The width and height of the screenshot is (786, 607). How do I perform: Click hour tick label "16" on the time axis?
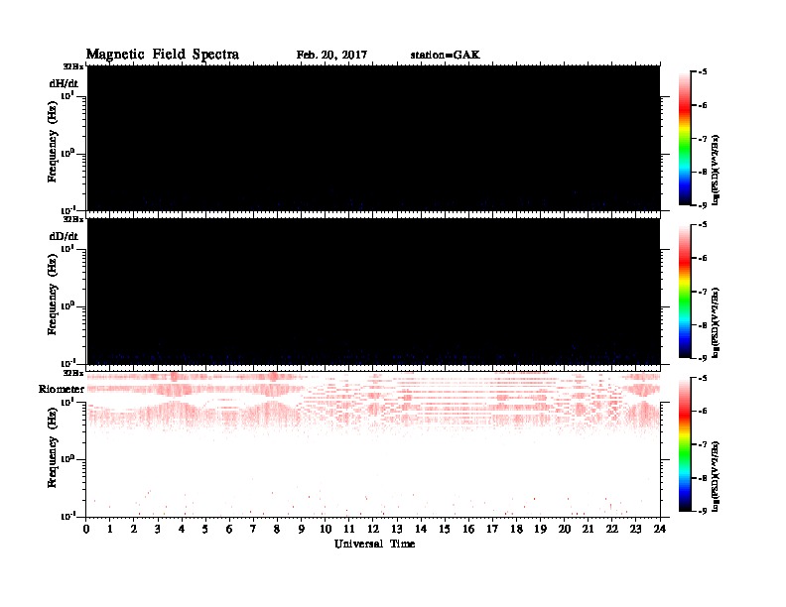click(468, 529)
